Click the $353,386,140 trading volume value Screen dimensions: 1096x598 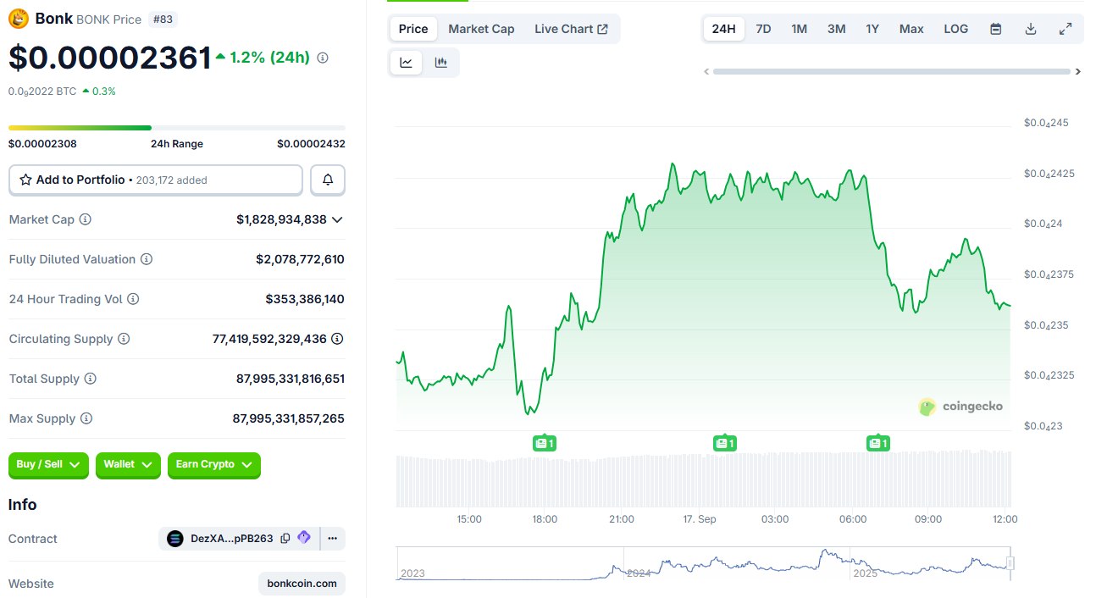(x=305, y=299)
